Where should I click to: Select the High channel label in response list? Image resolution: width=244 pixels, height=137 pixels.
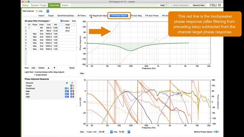(28, 97)
